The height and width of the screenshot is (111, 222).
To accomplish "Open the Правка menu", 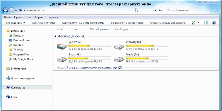I will (19, 17).
